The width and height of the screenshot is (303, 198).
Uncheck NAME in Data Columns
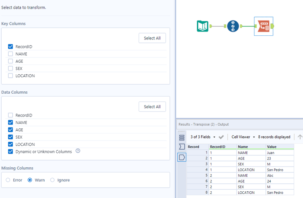[x=10, y=122]
